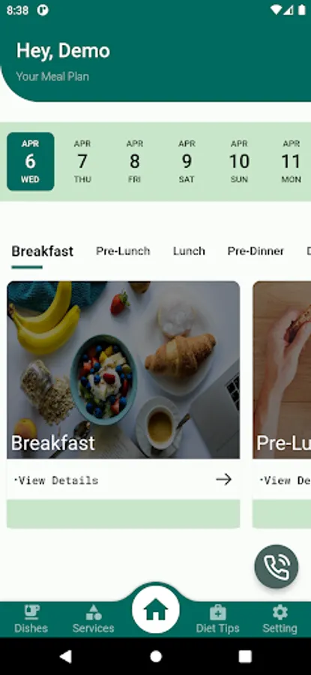Open the Diet Tips medical kit icon
The image size is (311, 675).
[217, 611]
